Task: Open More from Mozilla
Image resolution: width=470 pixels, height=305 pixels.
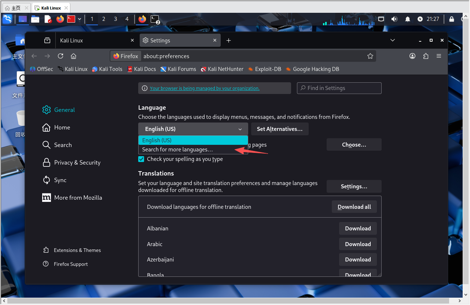Action: tap(72, 197)
